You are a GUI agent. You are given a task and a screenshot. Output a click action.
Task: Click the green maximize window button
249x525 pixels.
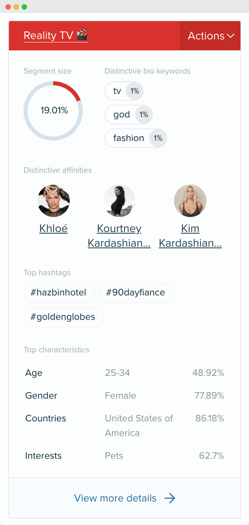pyautogui.click(x=24, y=7)
